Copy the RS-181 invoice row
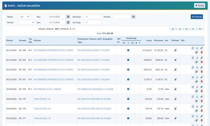The image size is (210, 126). 193,77
